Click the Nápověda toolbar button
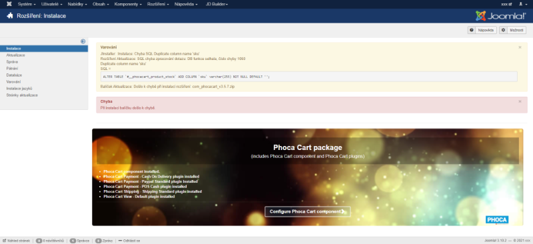 482,30
